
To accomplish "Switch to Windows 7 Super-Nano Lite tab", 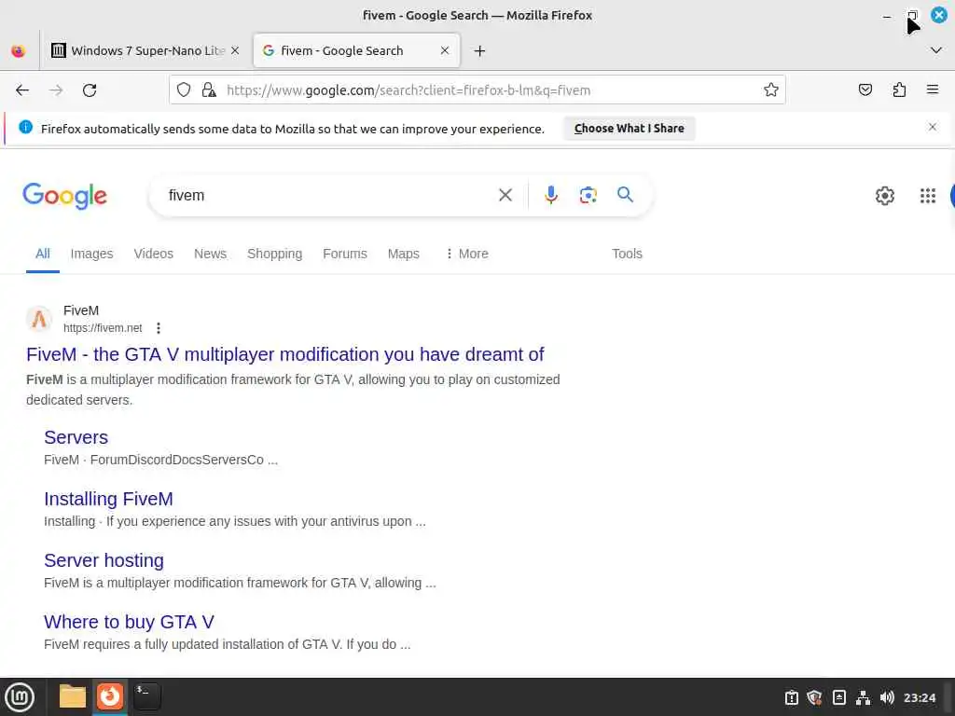I will click(145, 50).
